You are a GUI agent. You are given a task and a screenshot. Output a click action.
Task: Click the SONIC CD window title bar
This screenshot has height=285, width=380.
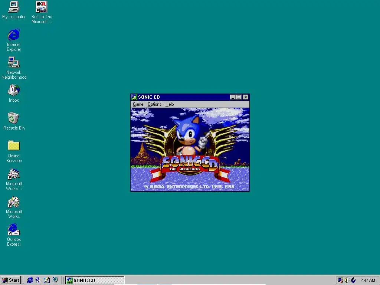pos(190,97)
